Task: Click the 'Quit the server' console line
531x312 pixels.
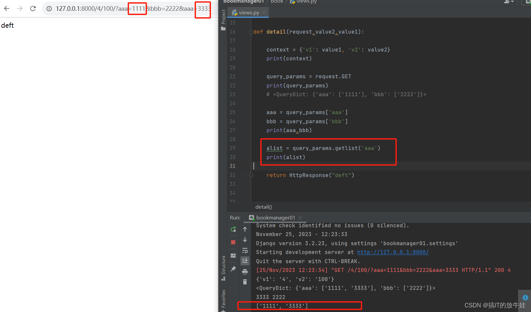Action: [x=308, y=261]
